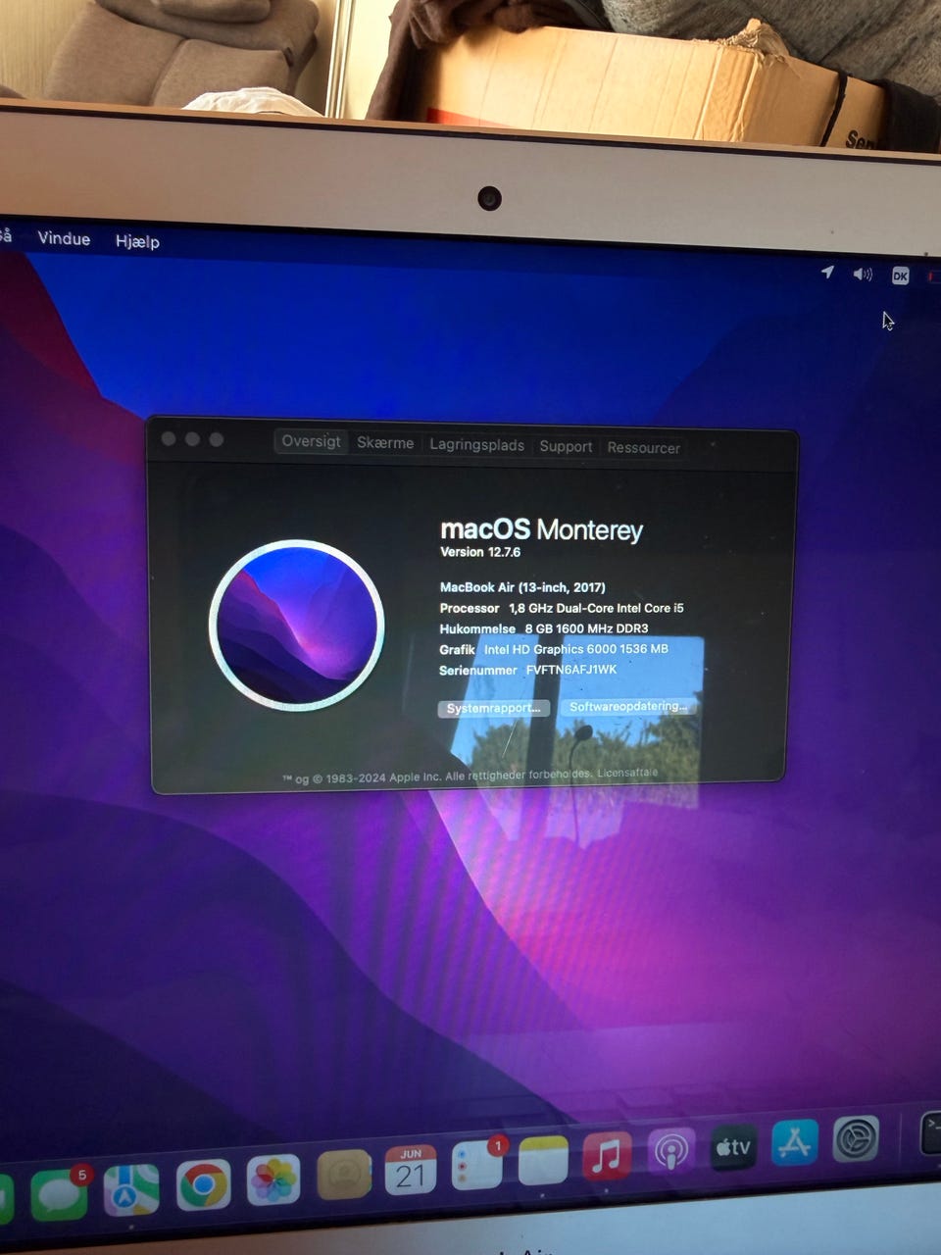
Task: Open the Podcasts app
Action: tap(671, 1151)
